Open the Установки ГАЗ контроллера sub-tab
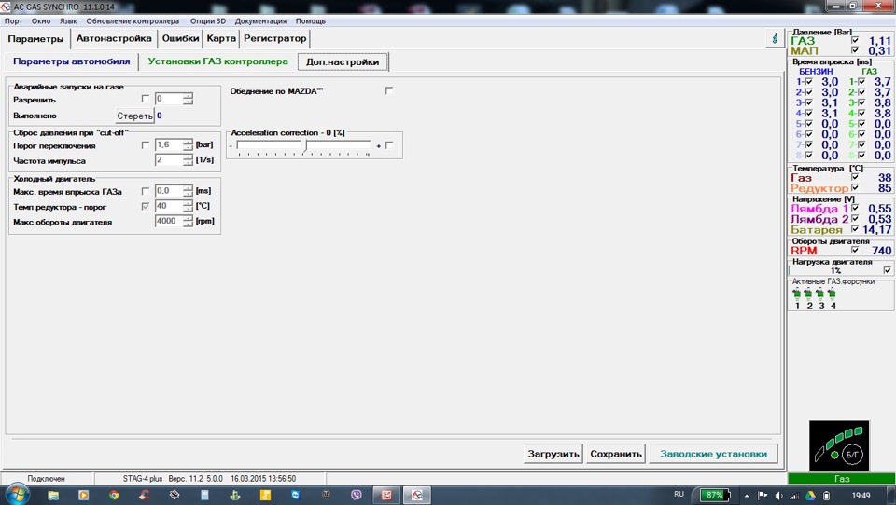This screenshot has width=896, height=505. pos(217,61)
